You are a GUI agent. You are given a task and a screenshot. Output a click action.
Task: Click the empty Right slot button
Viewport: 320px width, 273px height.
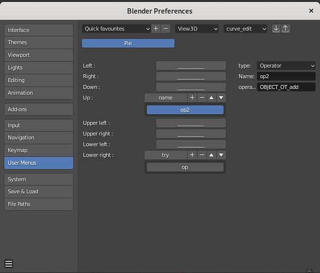[x=191, y=76]
